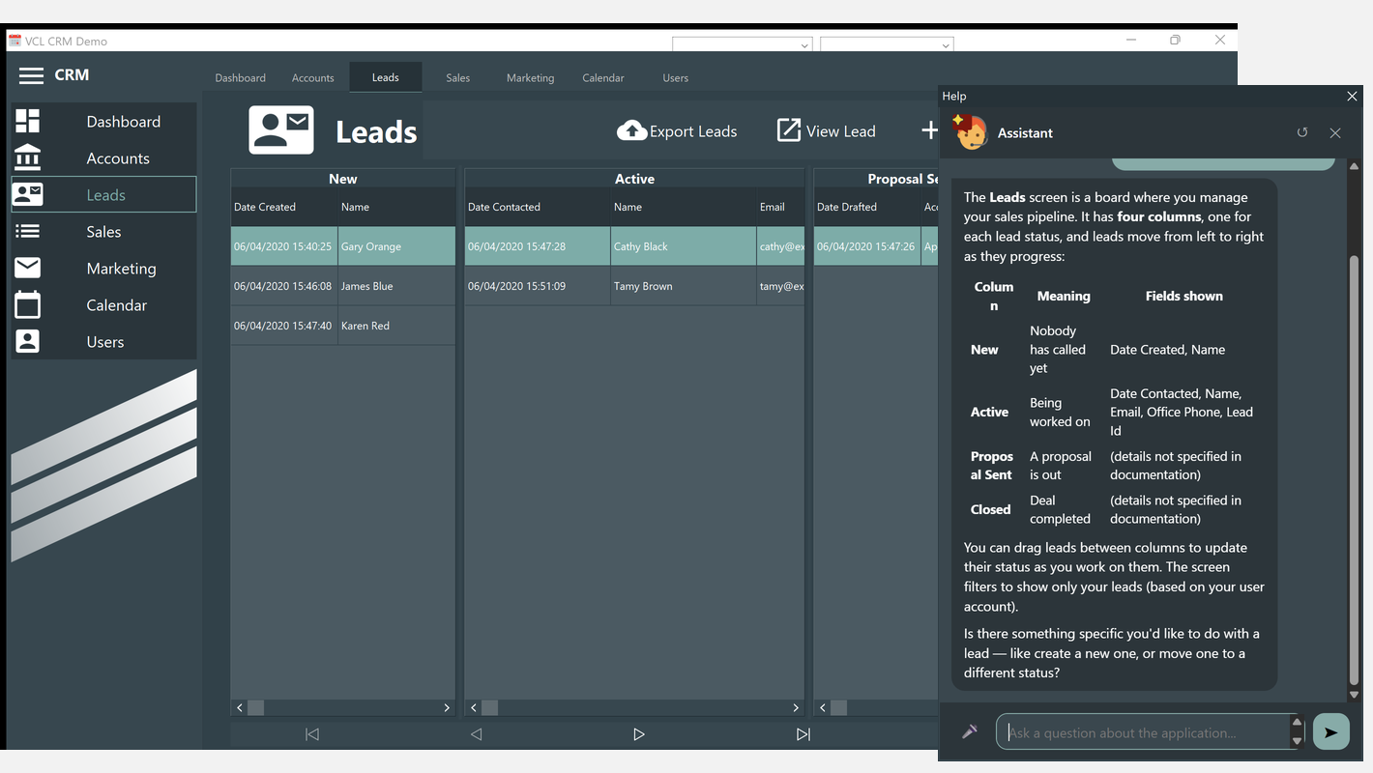Open the hamburger menu next to CRM
Image resolution: width=1373 pixels, height=773 pixels.
tap(31, 75)
